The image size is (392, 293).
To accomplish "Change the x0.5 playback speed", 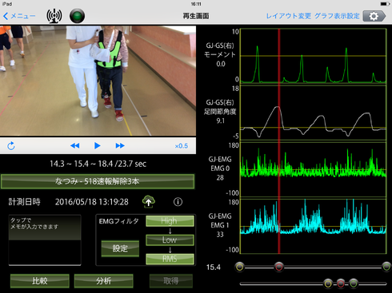I will click(182, 146).
